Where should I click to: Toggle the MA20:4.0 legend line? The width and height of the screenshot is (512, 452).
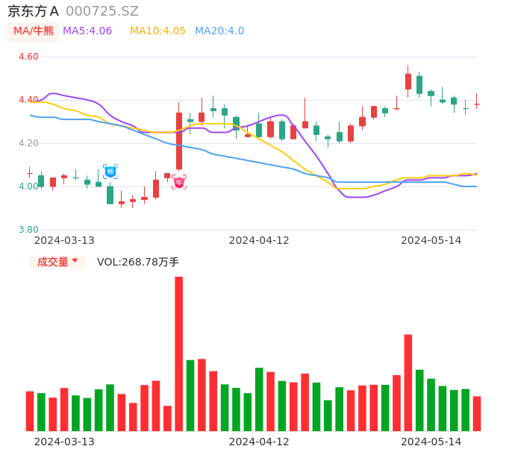[219, 31]
